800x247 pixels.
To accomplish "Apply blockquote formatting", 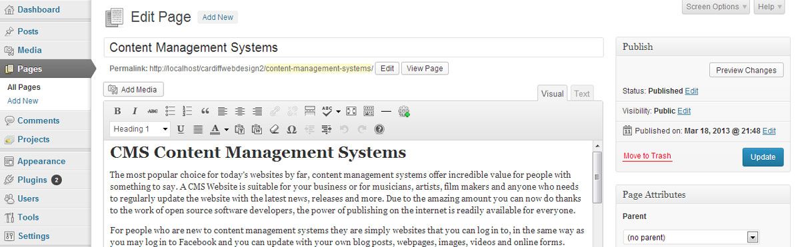I will (x=205, y=111).
